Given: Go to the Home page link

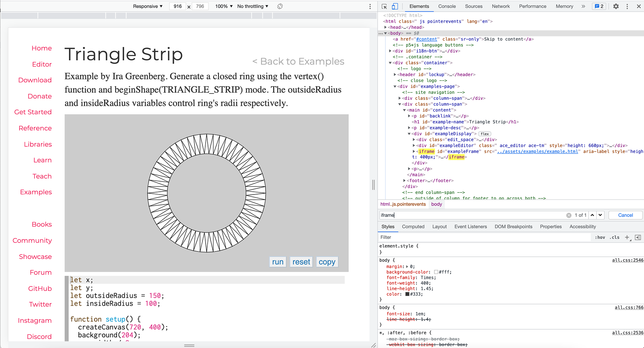Looking at the screenshot, I should pyautogui.click(x=42, y=48).
